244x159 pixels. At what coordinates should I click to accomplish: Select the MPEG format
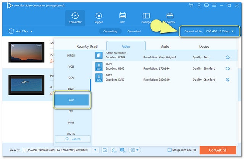pos(71,55)
